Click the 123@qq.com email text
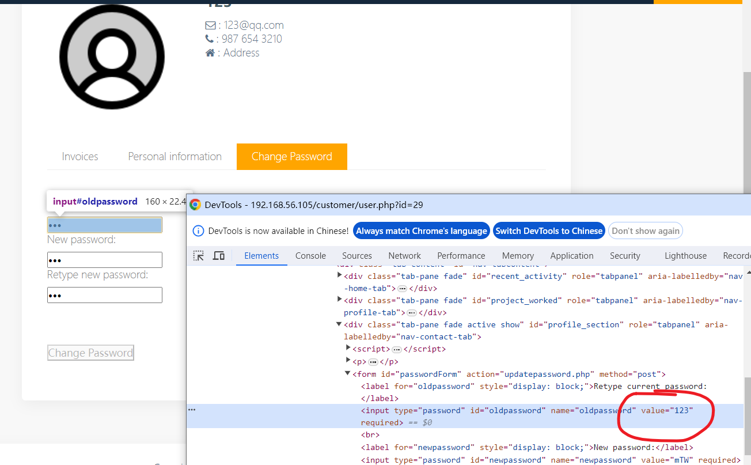The image size is (751, 465). click(254, 25)
